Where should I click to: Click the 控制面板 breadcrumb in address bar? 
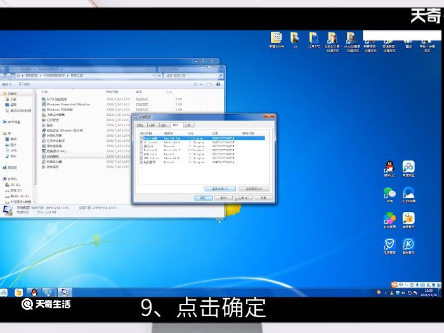[32, 75]
